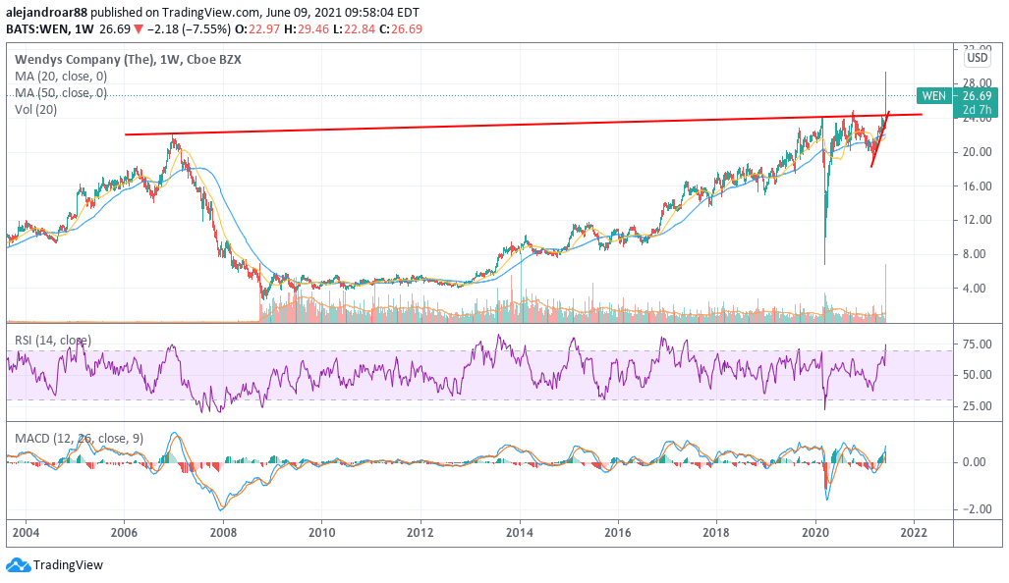This screenshot has height=583, width=1009.
Task: Click the 2014 label on the time axis
Action: 520,532
